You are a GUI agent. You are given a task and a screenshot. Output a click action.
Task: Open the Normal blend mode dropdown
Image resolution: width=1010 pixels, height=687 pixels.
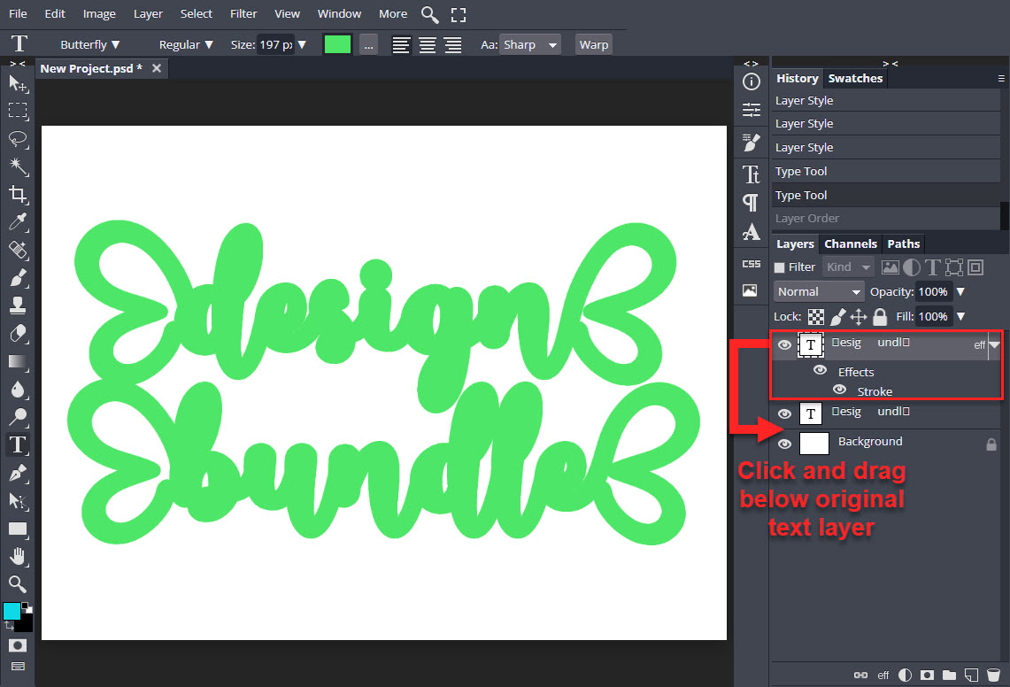[x=819, y=292]
